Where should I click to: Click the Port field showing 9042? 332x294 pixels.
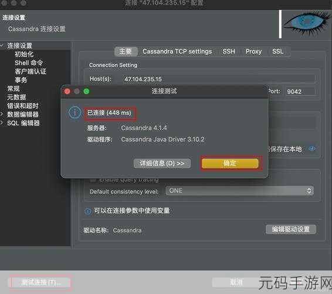pos(300,92)
